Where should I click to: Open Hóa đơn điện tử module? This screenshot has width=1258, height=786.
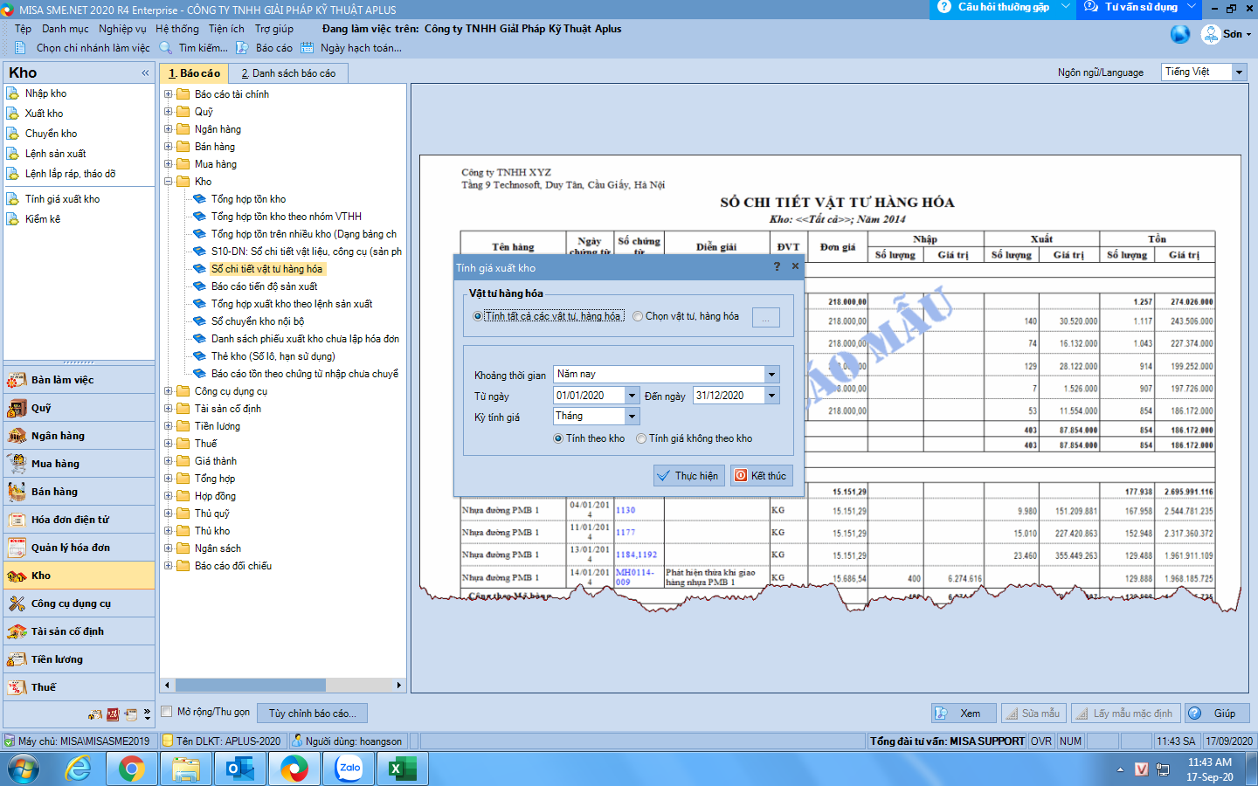click(79, 520)
